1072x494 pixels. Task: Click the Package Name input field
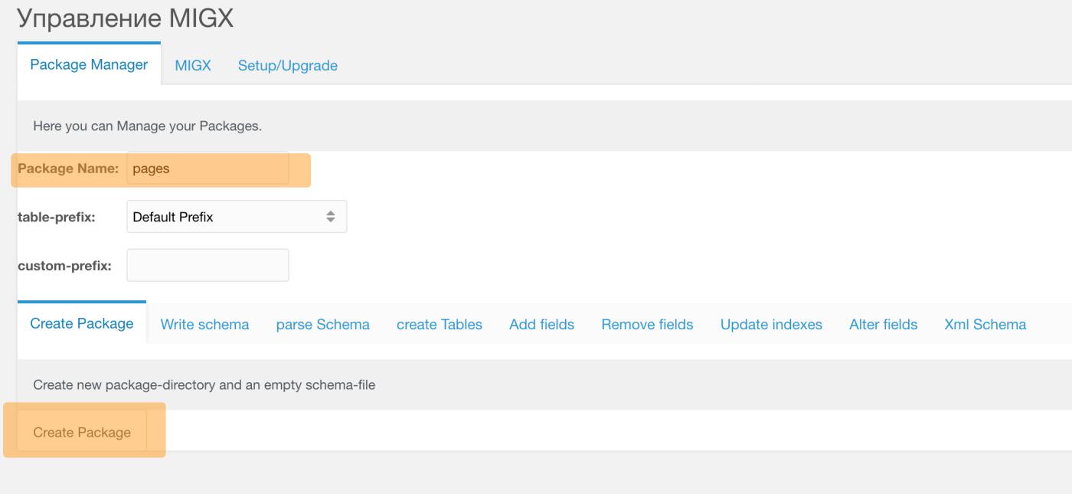(208, 169)
